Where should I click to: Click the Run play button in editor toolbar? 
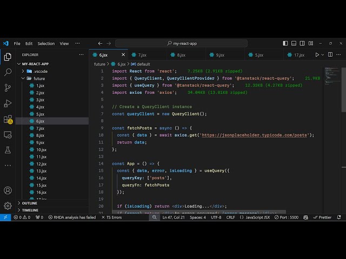tap(317, 54)
